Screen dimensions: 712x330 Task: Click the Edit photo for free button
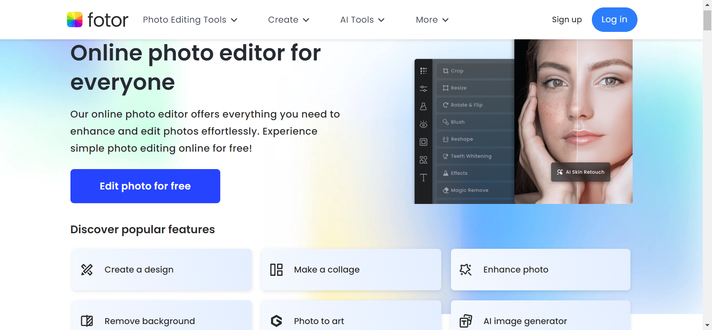pos(145,186)
